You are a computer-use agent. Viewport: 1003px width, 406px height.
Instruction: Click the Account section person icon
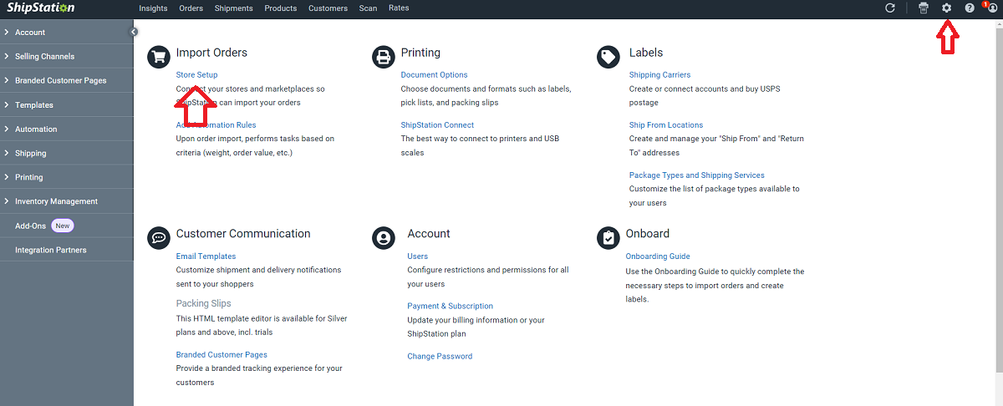384,238
